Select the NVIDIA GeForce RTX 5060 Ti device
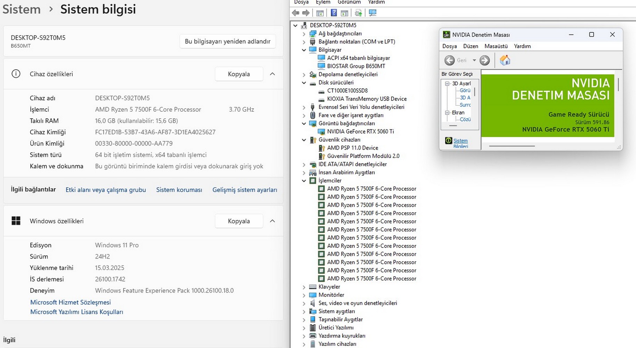The height and width of the screenshot is (348, 636). pos(360,132)
